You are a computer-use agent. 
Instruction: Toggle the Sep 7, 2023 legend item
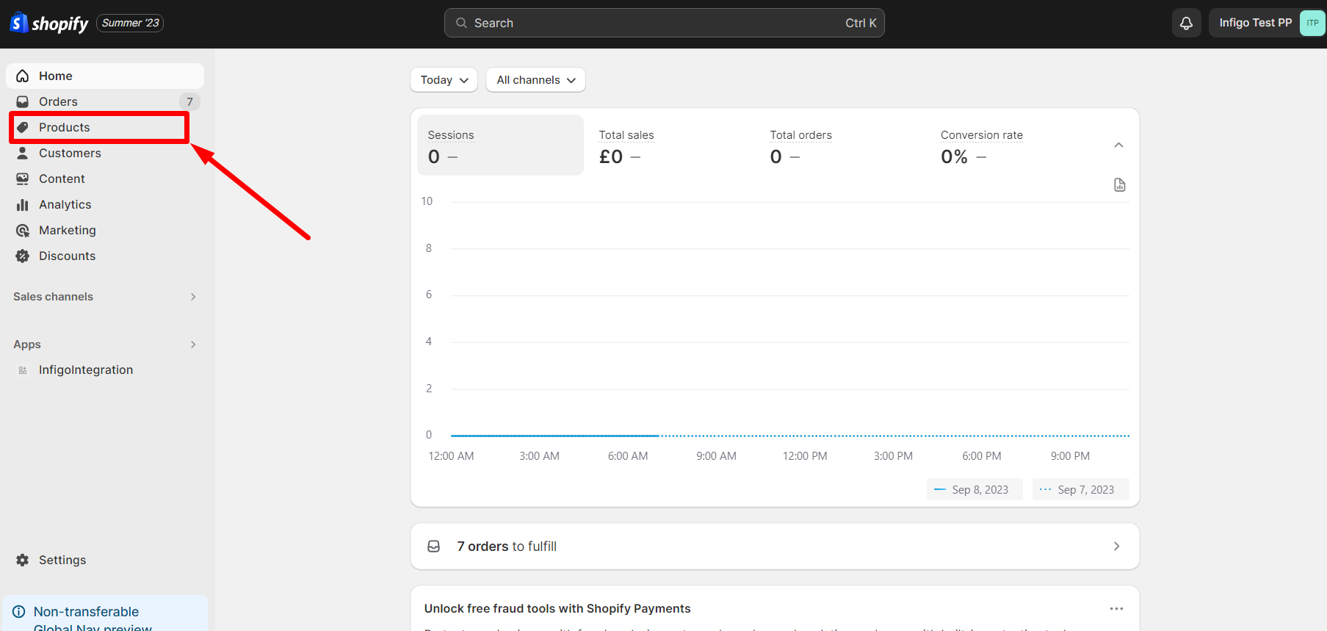pyautogui.click(x=1081, y=490)
